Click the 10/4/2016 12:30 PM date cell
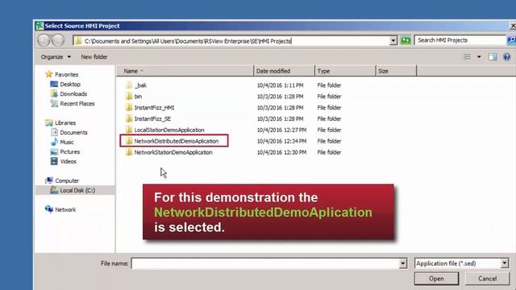This screenshot has height=290, width=516. 281,152
